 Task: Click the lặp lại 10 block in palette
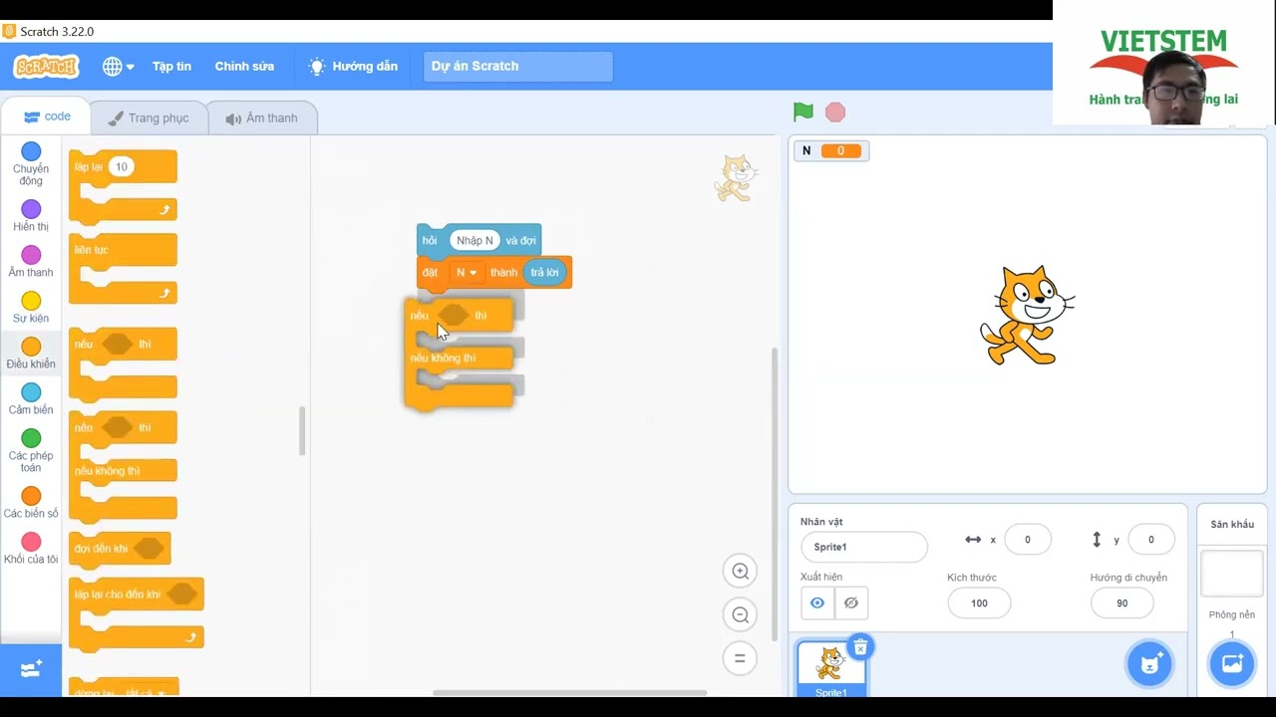(123, 186)
